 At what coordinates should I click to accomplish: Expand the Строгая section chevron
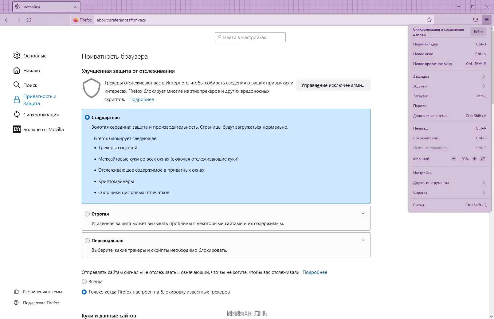[363, 213]
